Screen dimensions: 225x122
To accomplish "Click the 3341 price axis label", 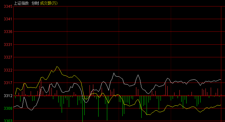I will click(x=8, y=19).
